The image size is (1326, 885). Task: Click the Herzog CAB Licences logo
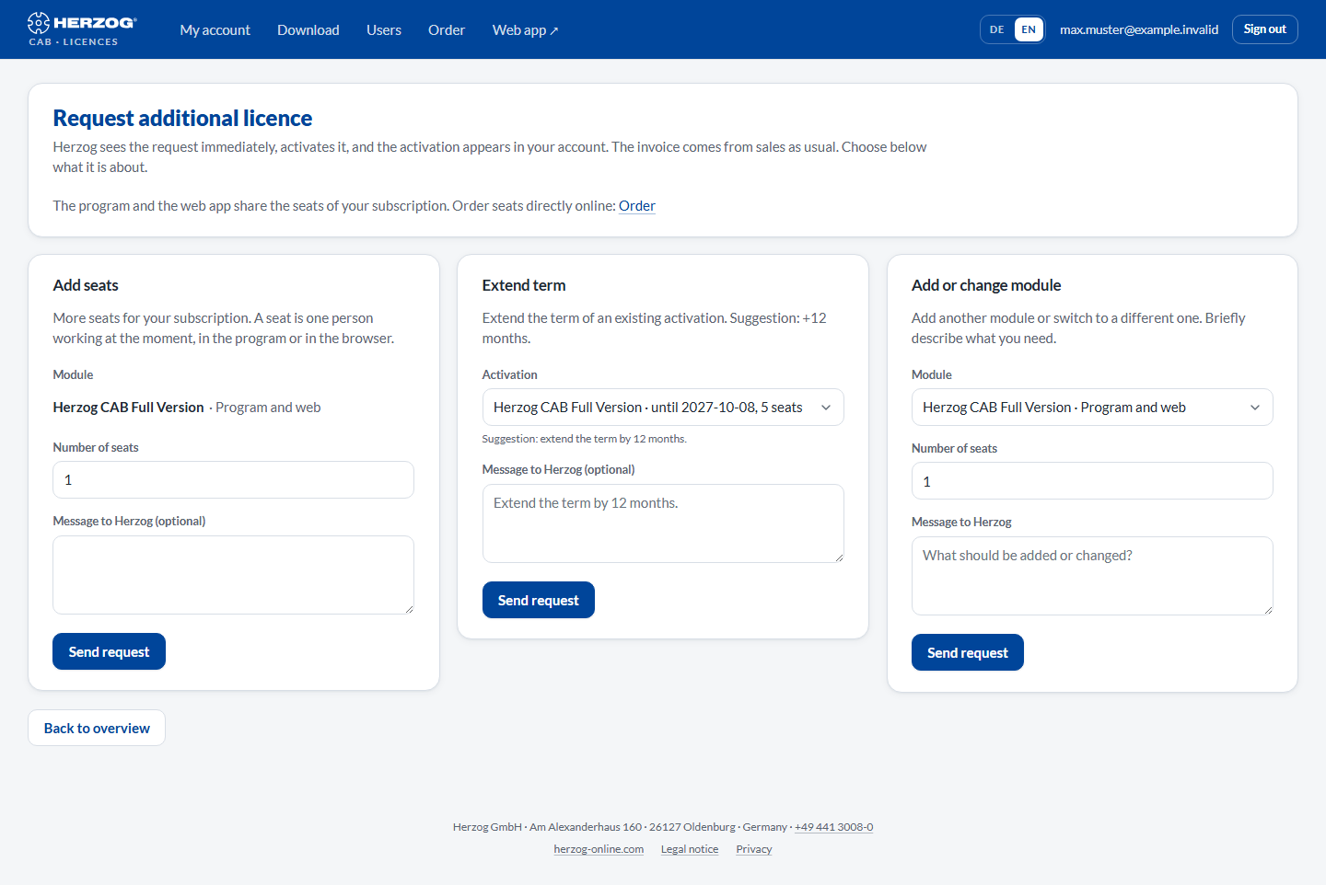click(82, 29)
